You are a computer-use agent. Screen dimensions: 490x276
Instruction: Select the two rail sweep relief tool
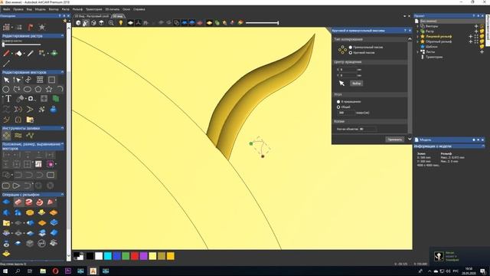pyautogui.click(x=29, y=202)
